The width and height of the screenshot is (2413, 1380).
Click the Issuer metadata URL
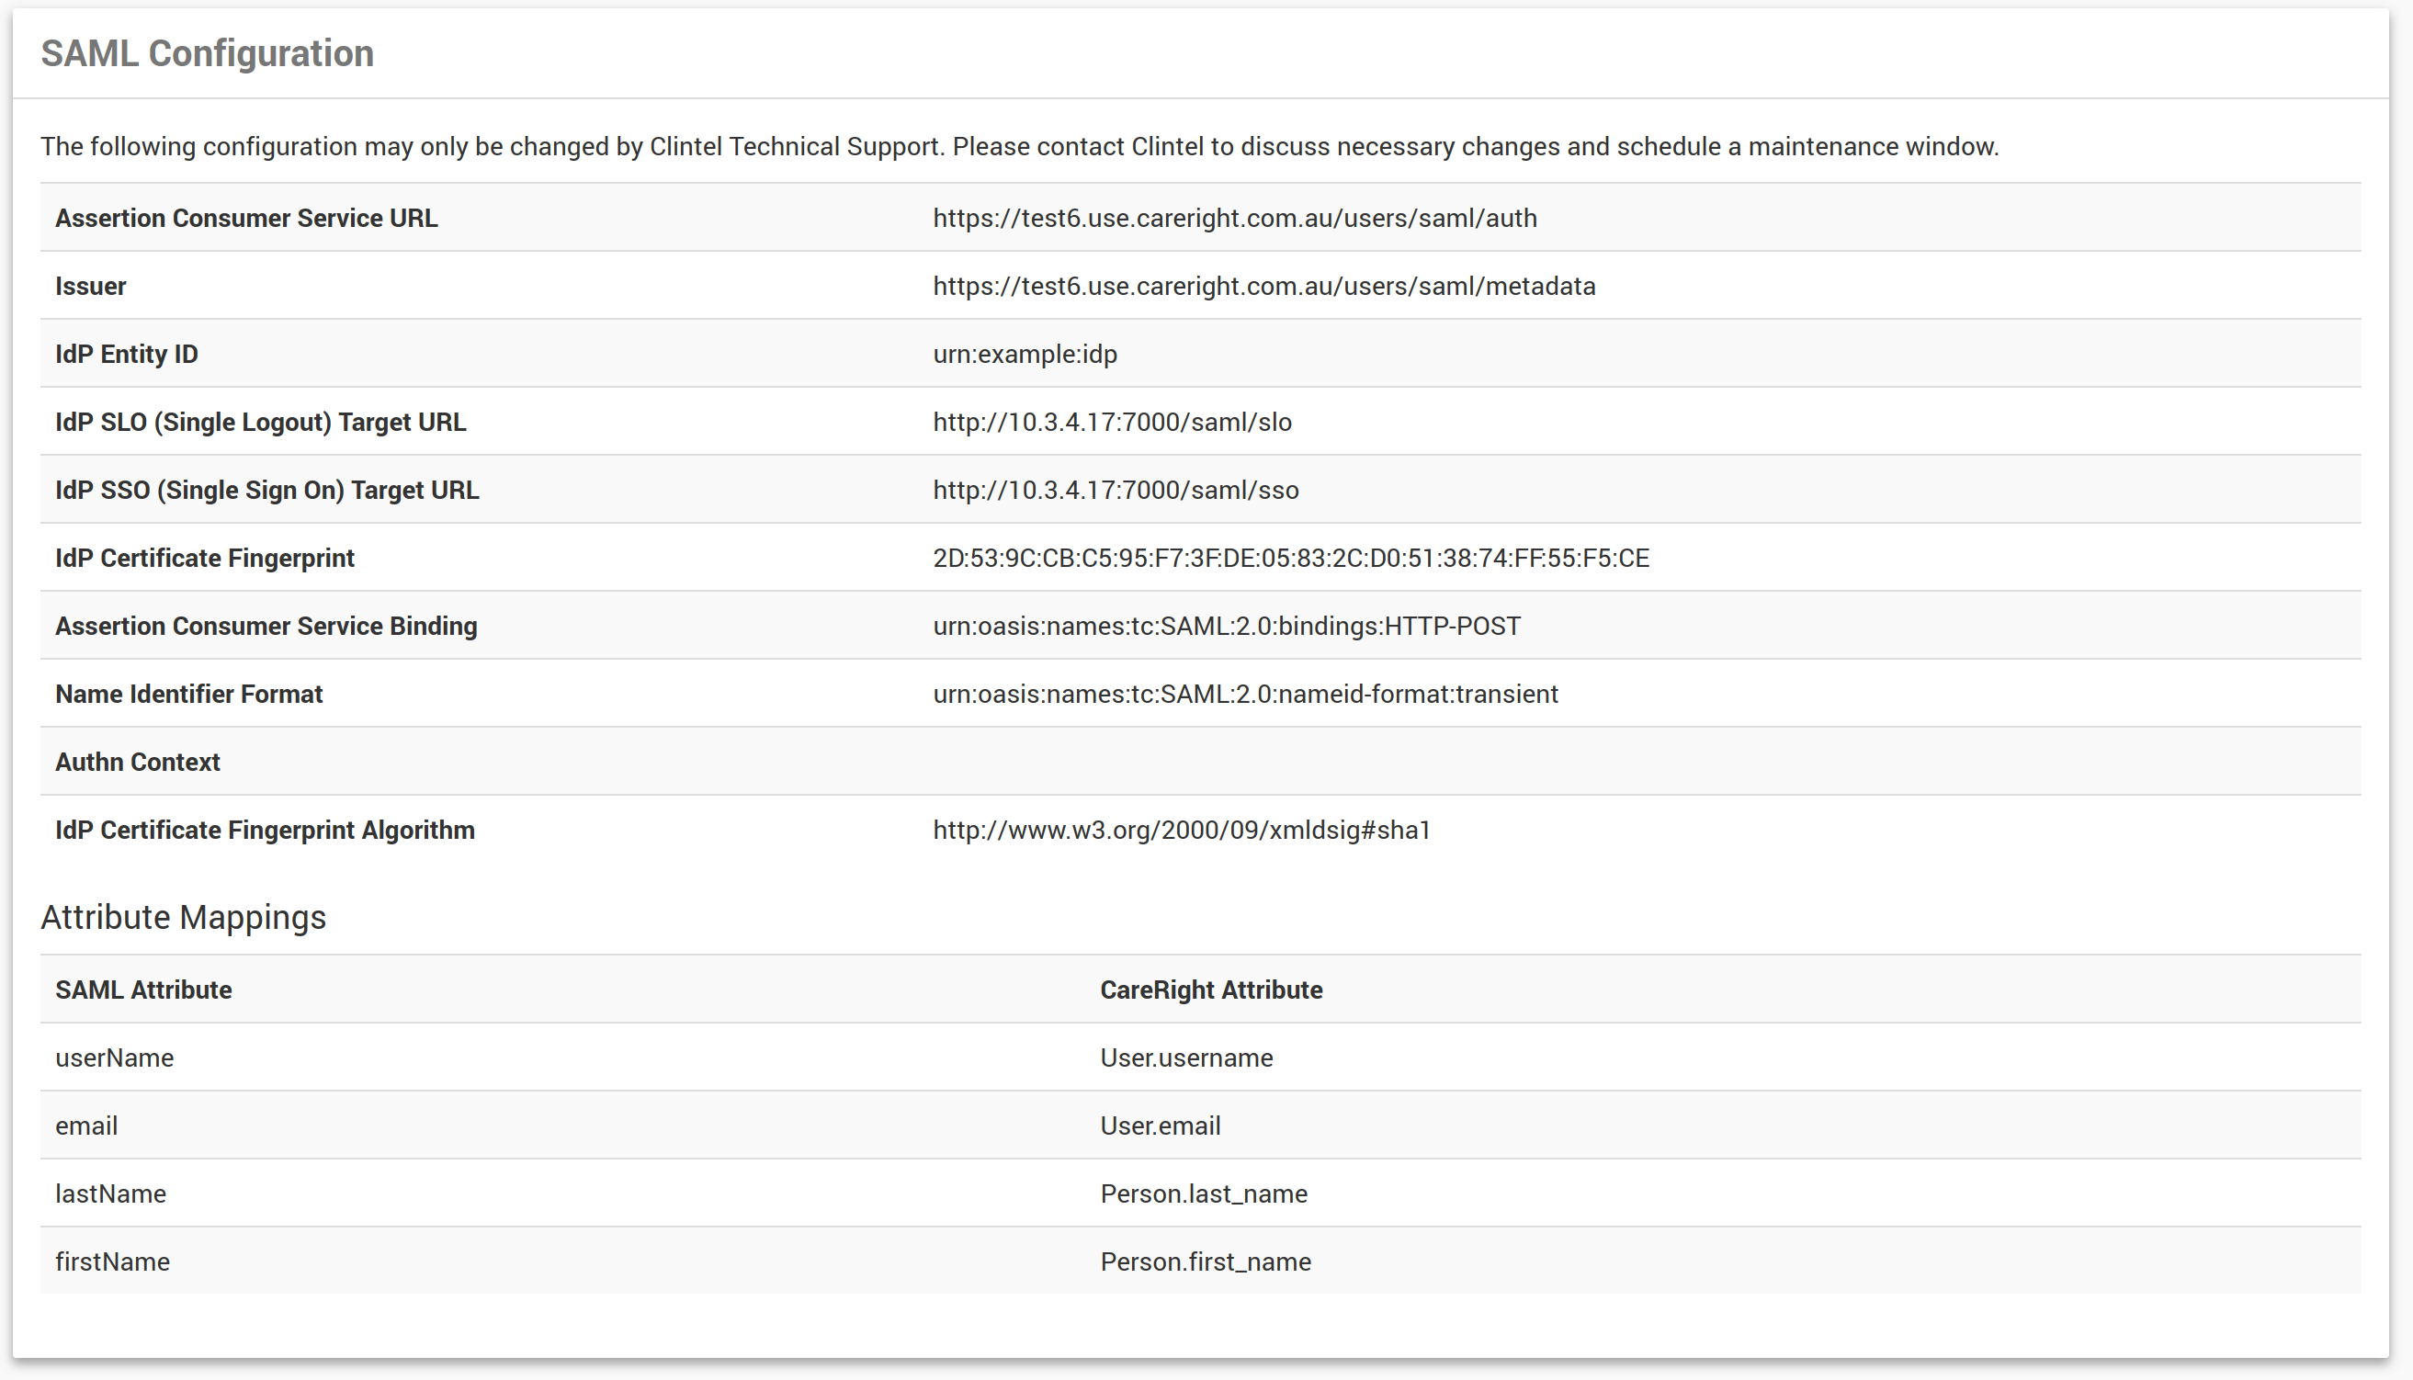click(x=1263, y=287)
